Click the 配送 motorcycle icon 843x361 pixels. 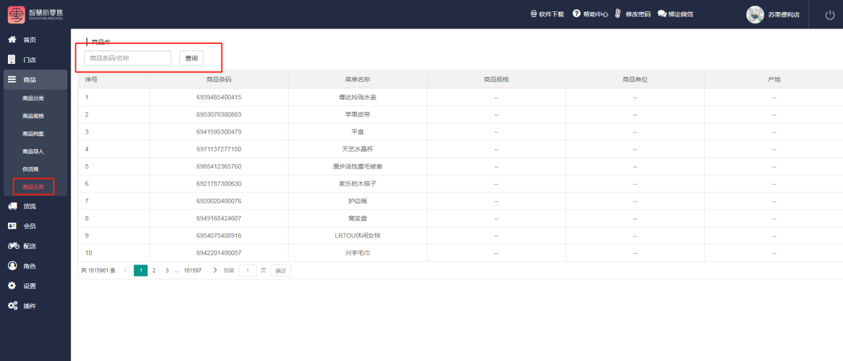(13, 246)
